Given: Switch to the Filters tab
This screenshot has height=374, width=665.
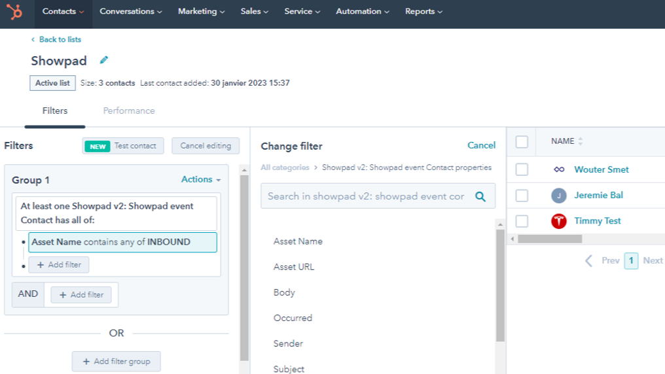Looking at the screenshot, I should pyautogui.click(x=55, y=111).
